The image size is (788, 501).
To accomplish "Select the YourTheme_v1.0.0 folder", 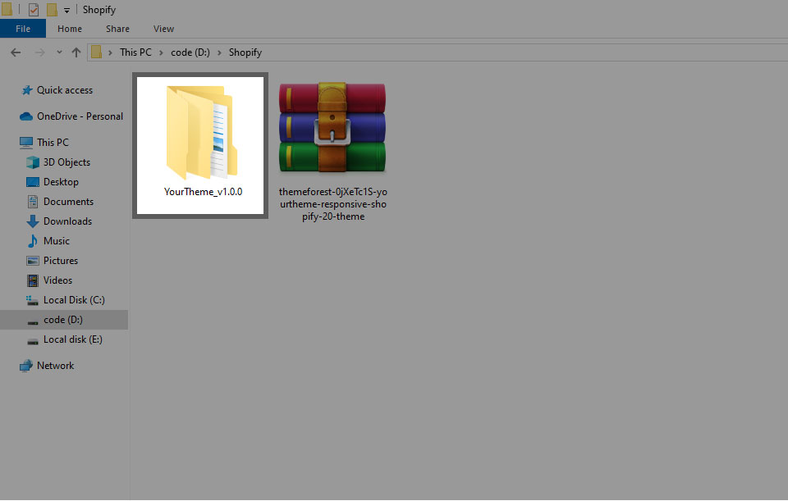I will [x=200, y=145].
